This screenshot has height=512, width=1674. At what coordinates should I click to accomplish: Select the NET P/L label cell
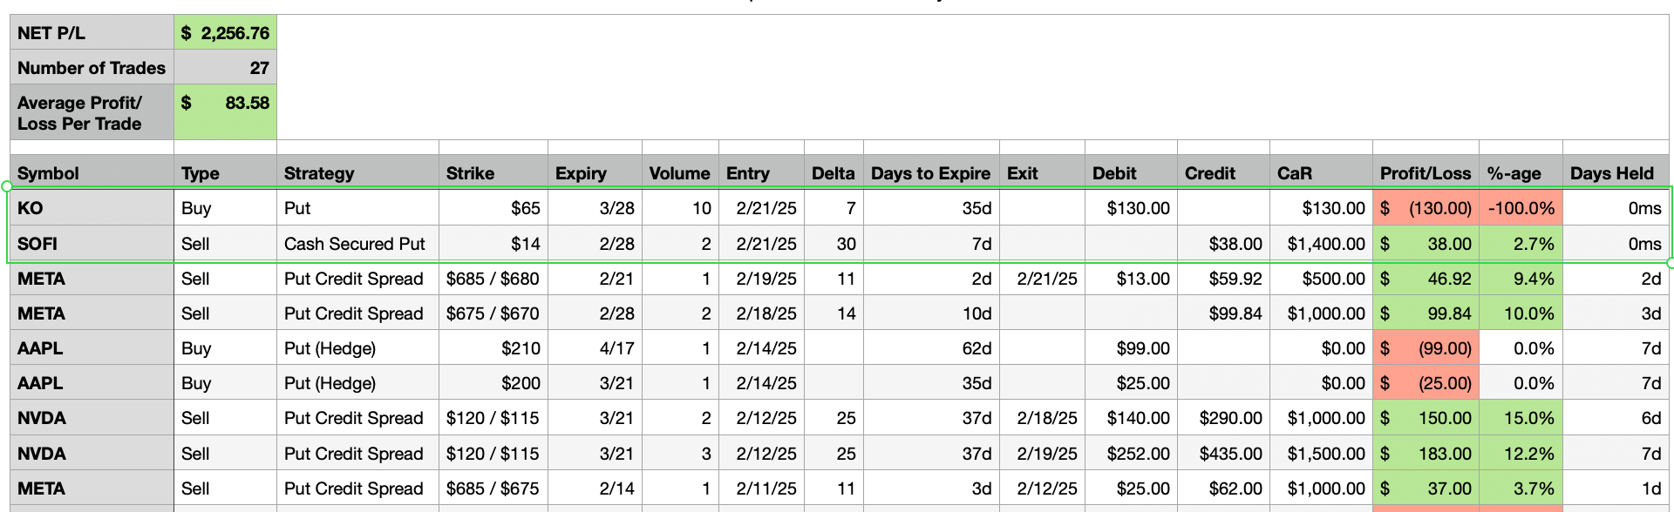pyautogui.click(x=92, y=32)
